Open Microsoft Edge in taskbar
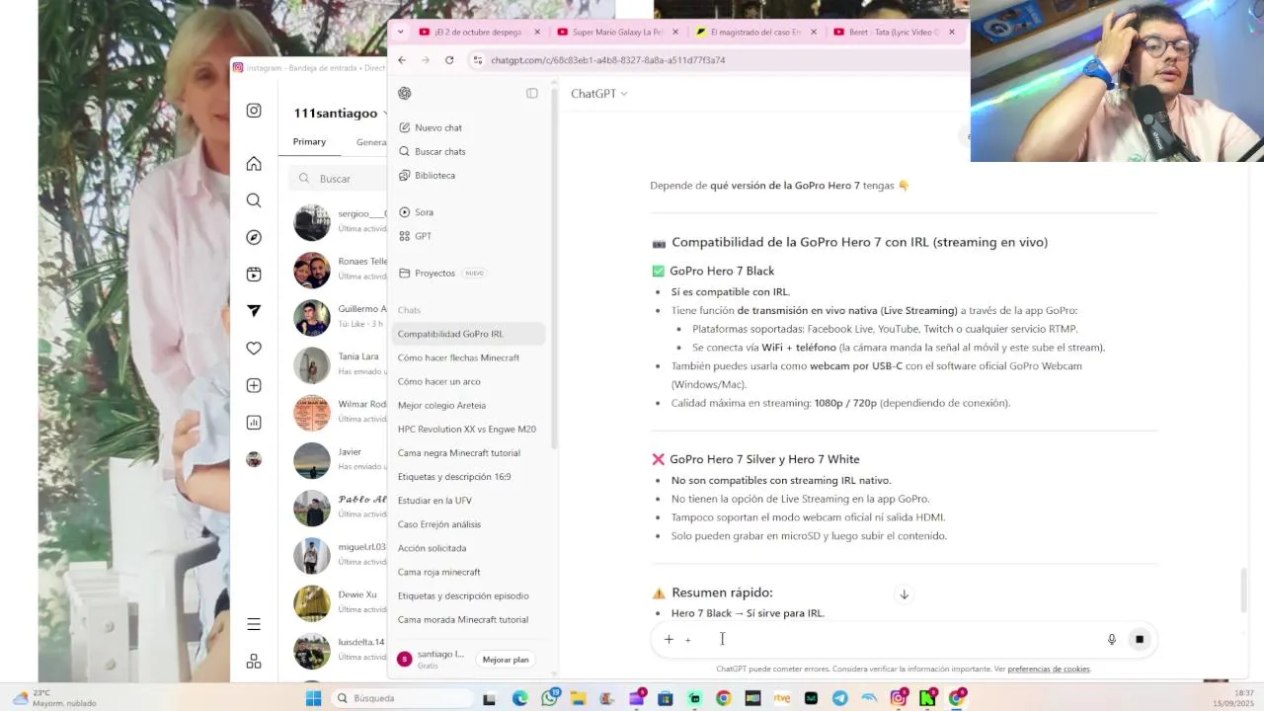 coord(520,698)
